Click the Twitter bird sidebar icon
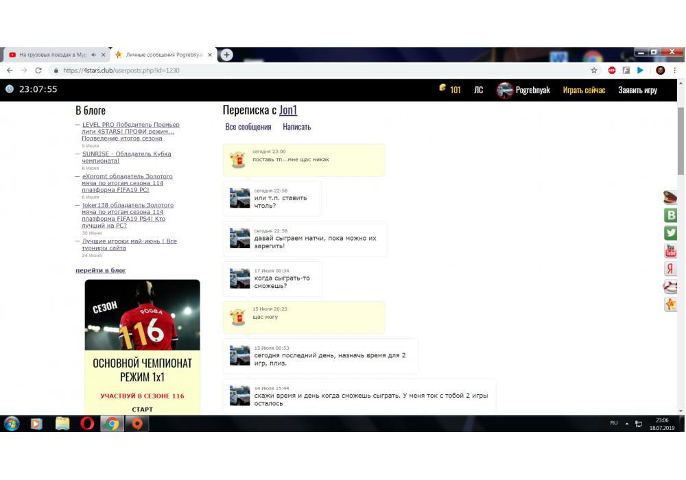 coord(671,233)
